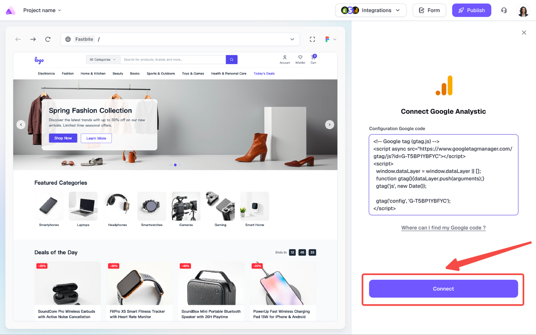Viewport: 536px width, 335px height.
Task: Toggle fullscreen preview icon
Action: pos(312,39)
